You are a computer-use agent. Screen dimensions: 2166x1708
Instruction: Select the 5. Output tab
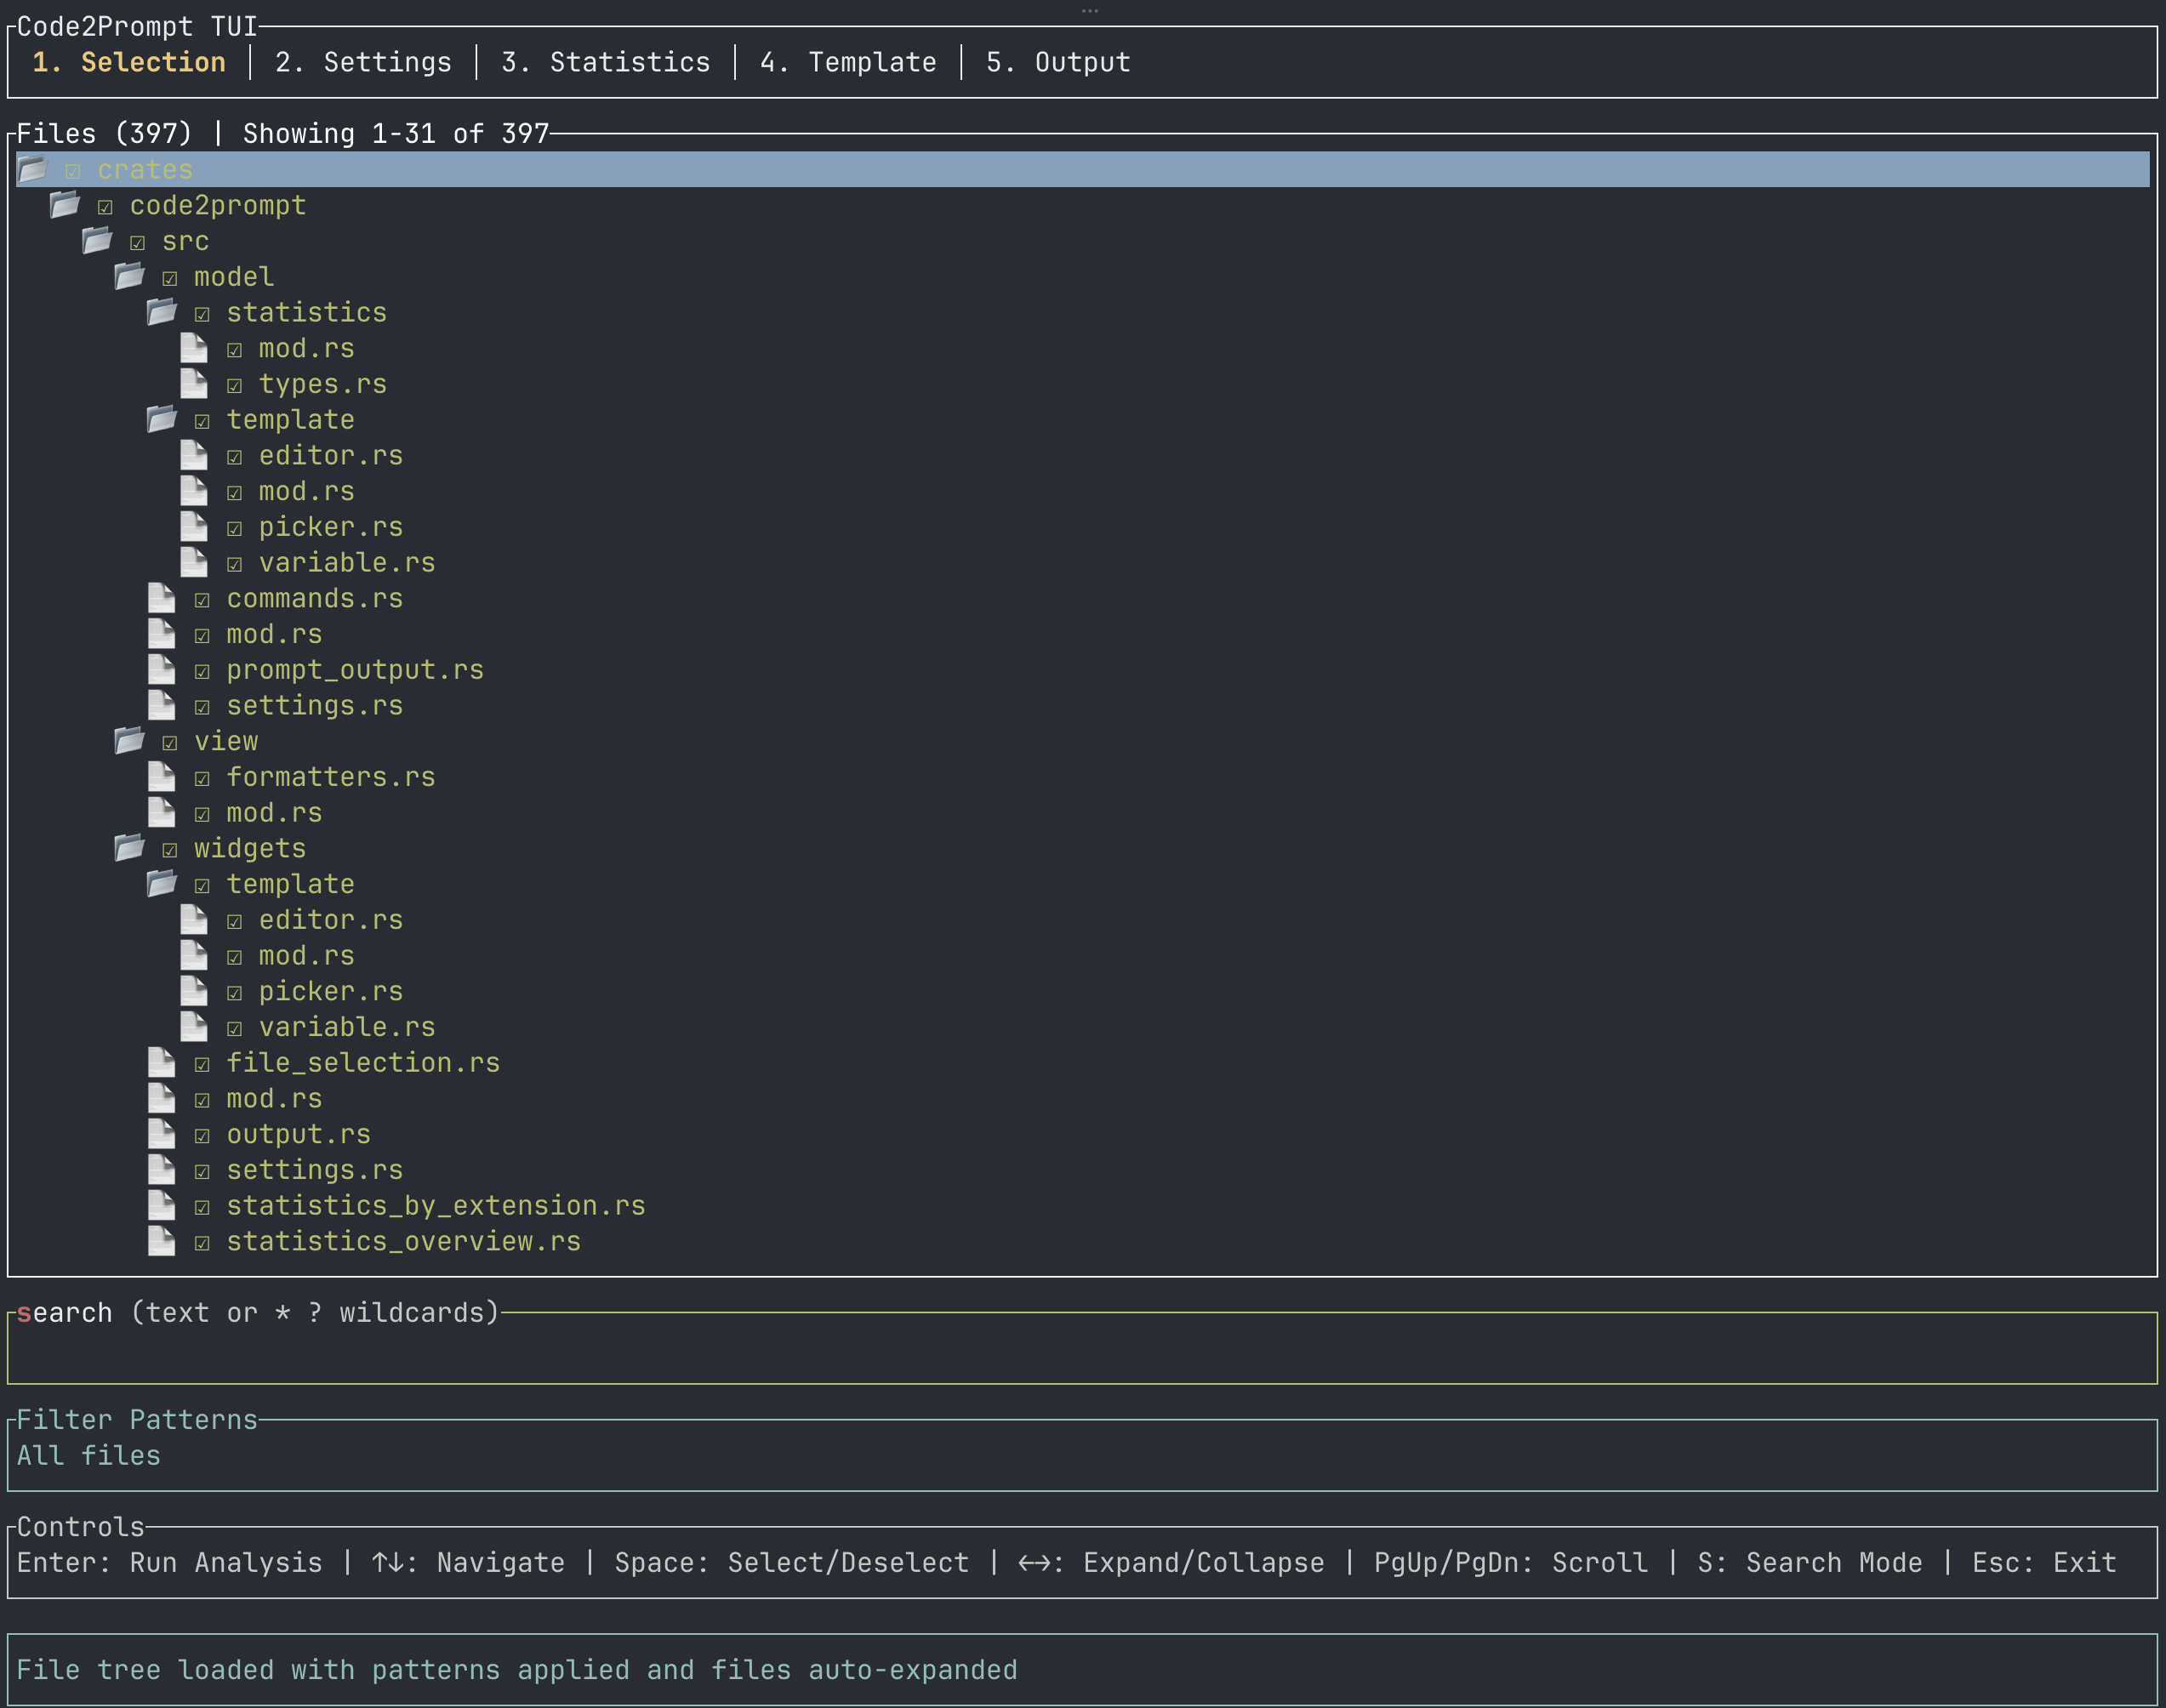coord(1058,62)
